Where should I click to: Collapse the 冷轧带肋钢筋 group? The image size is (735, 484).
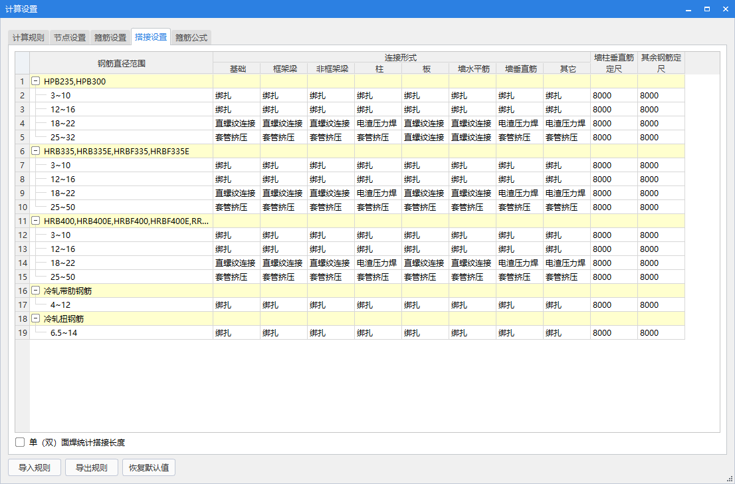[x=35, y=291]
